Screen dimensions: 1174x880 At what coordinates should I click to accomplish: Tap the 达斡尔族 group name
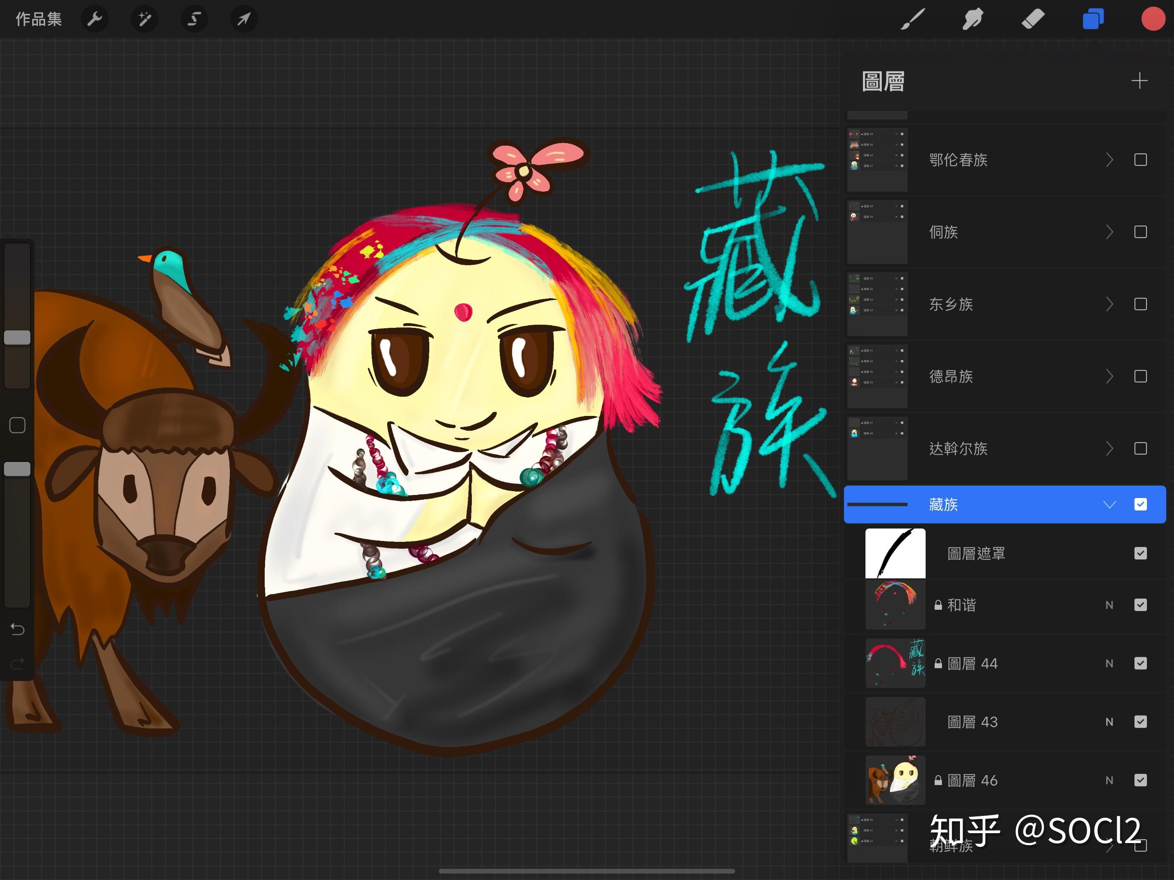pyautogui.click(x=958, y=449)
